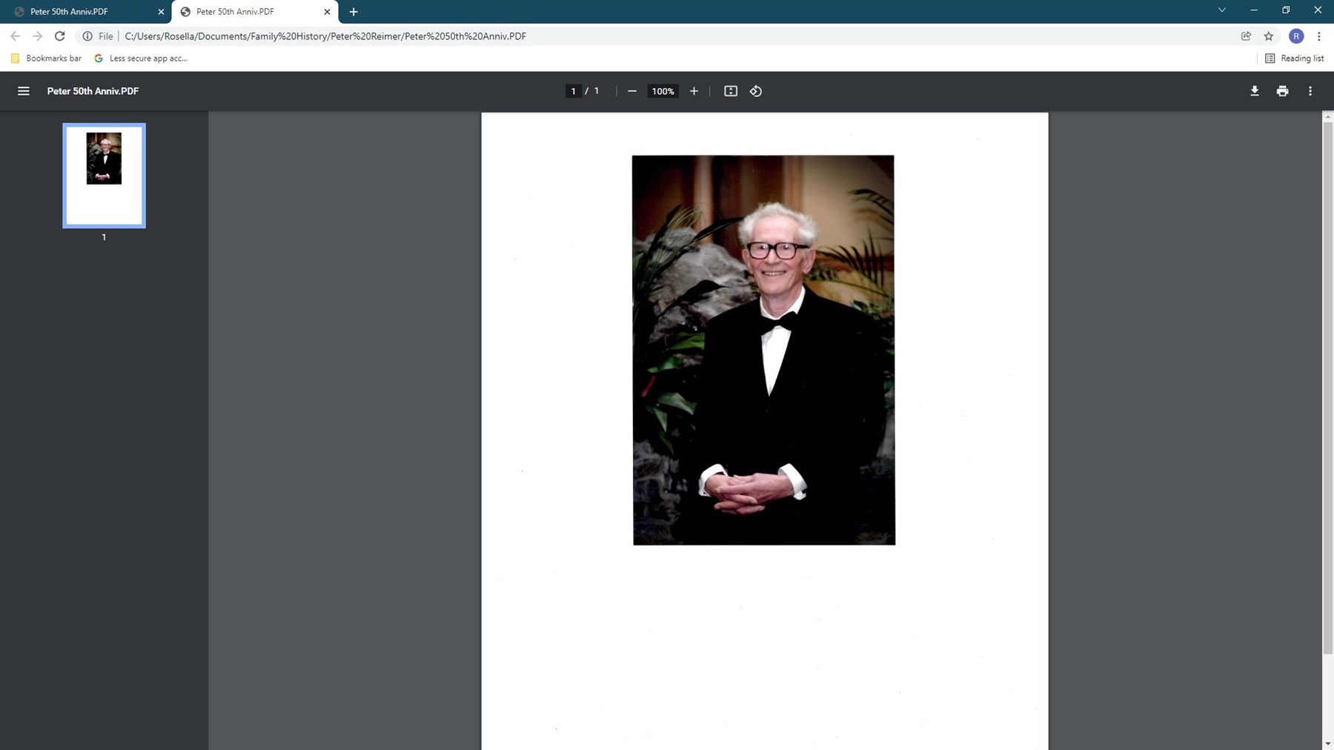Edit the 100% zoom level field
This screenshot has width=1334, height=750.
pos(663,91)
